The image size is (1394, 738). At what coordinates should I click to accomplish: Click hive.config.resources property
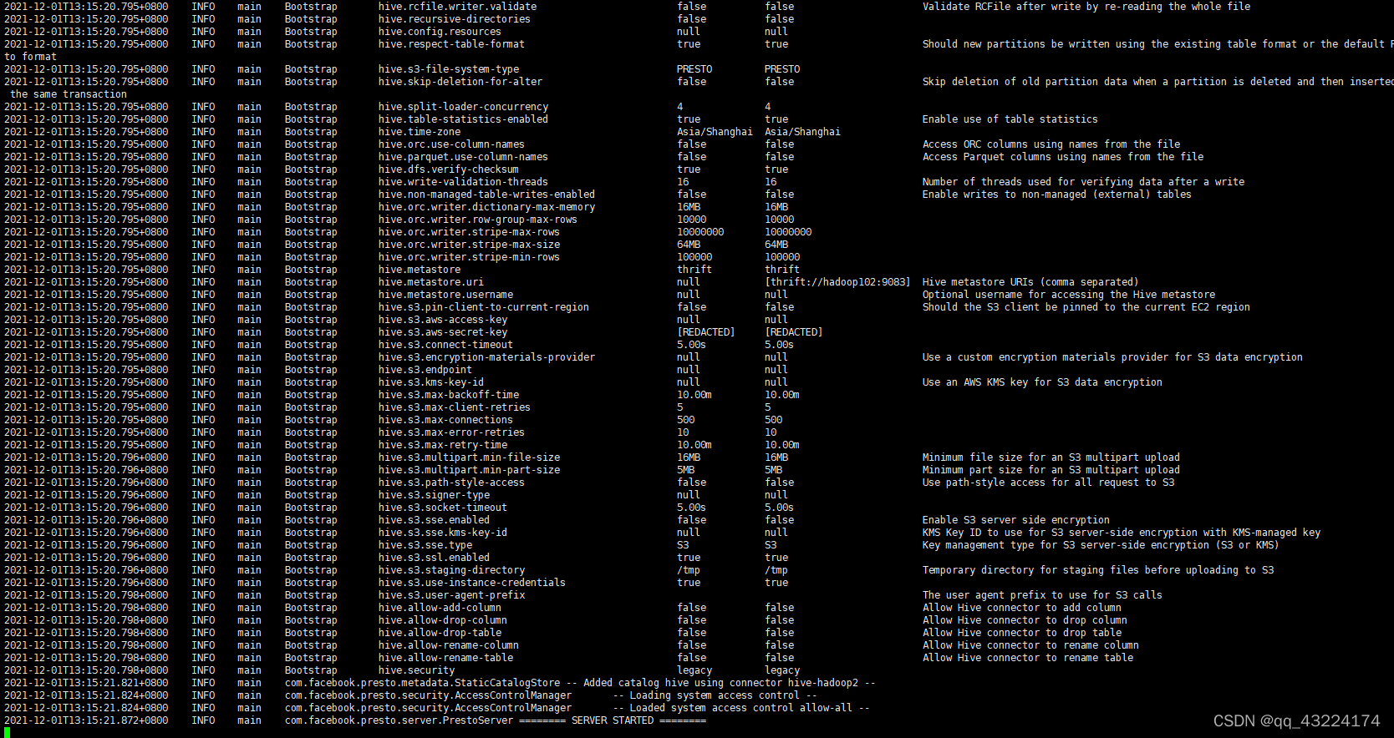pyautogui.click(x=440, y=32)
